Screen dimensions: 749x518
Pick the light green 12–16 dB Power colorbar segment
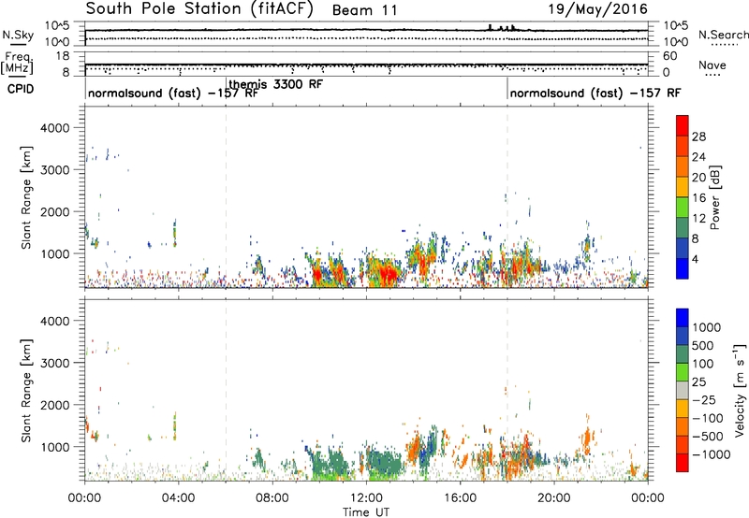point(683,208)
